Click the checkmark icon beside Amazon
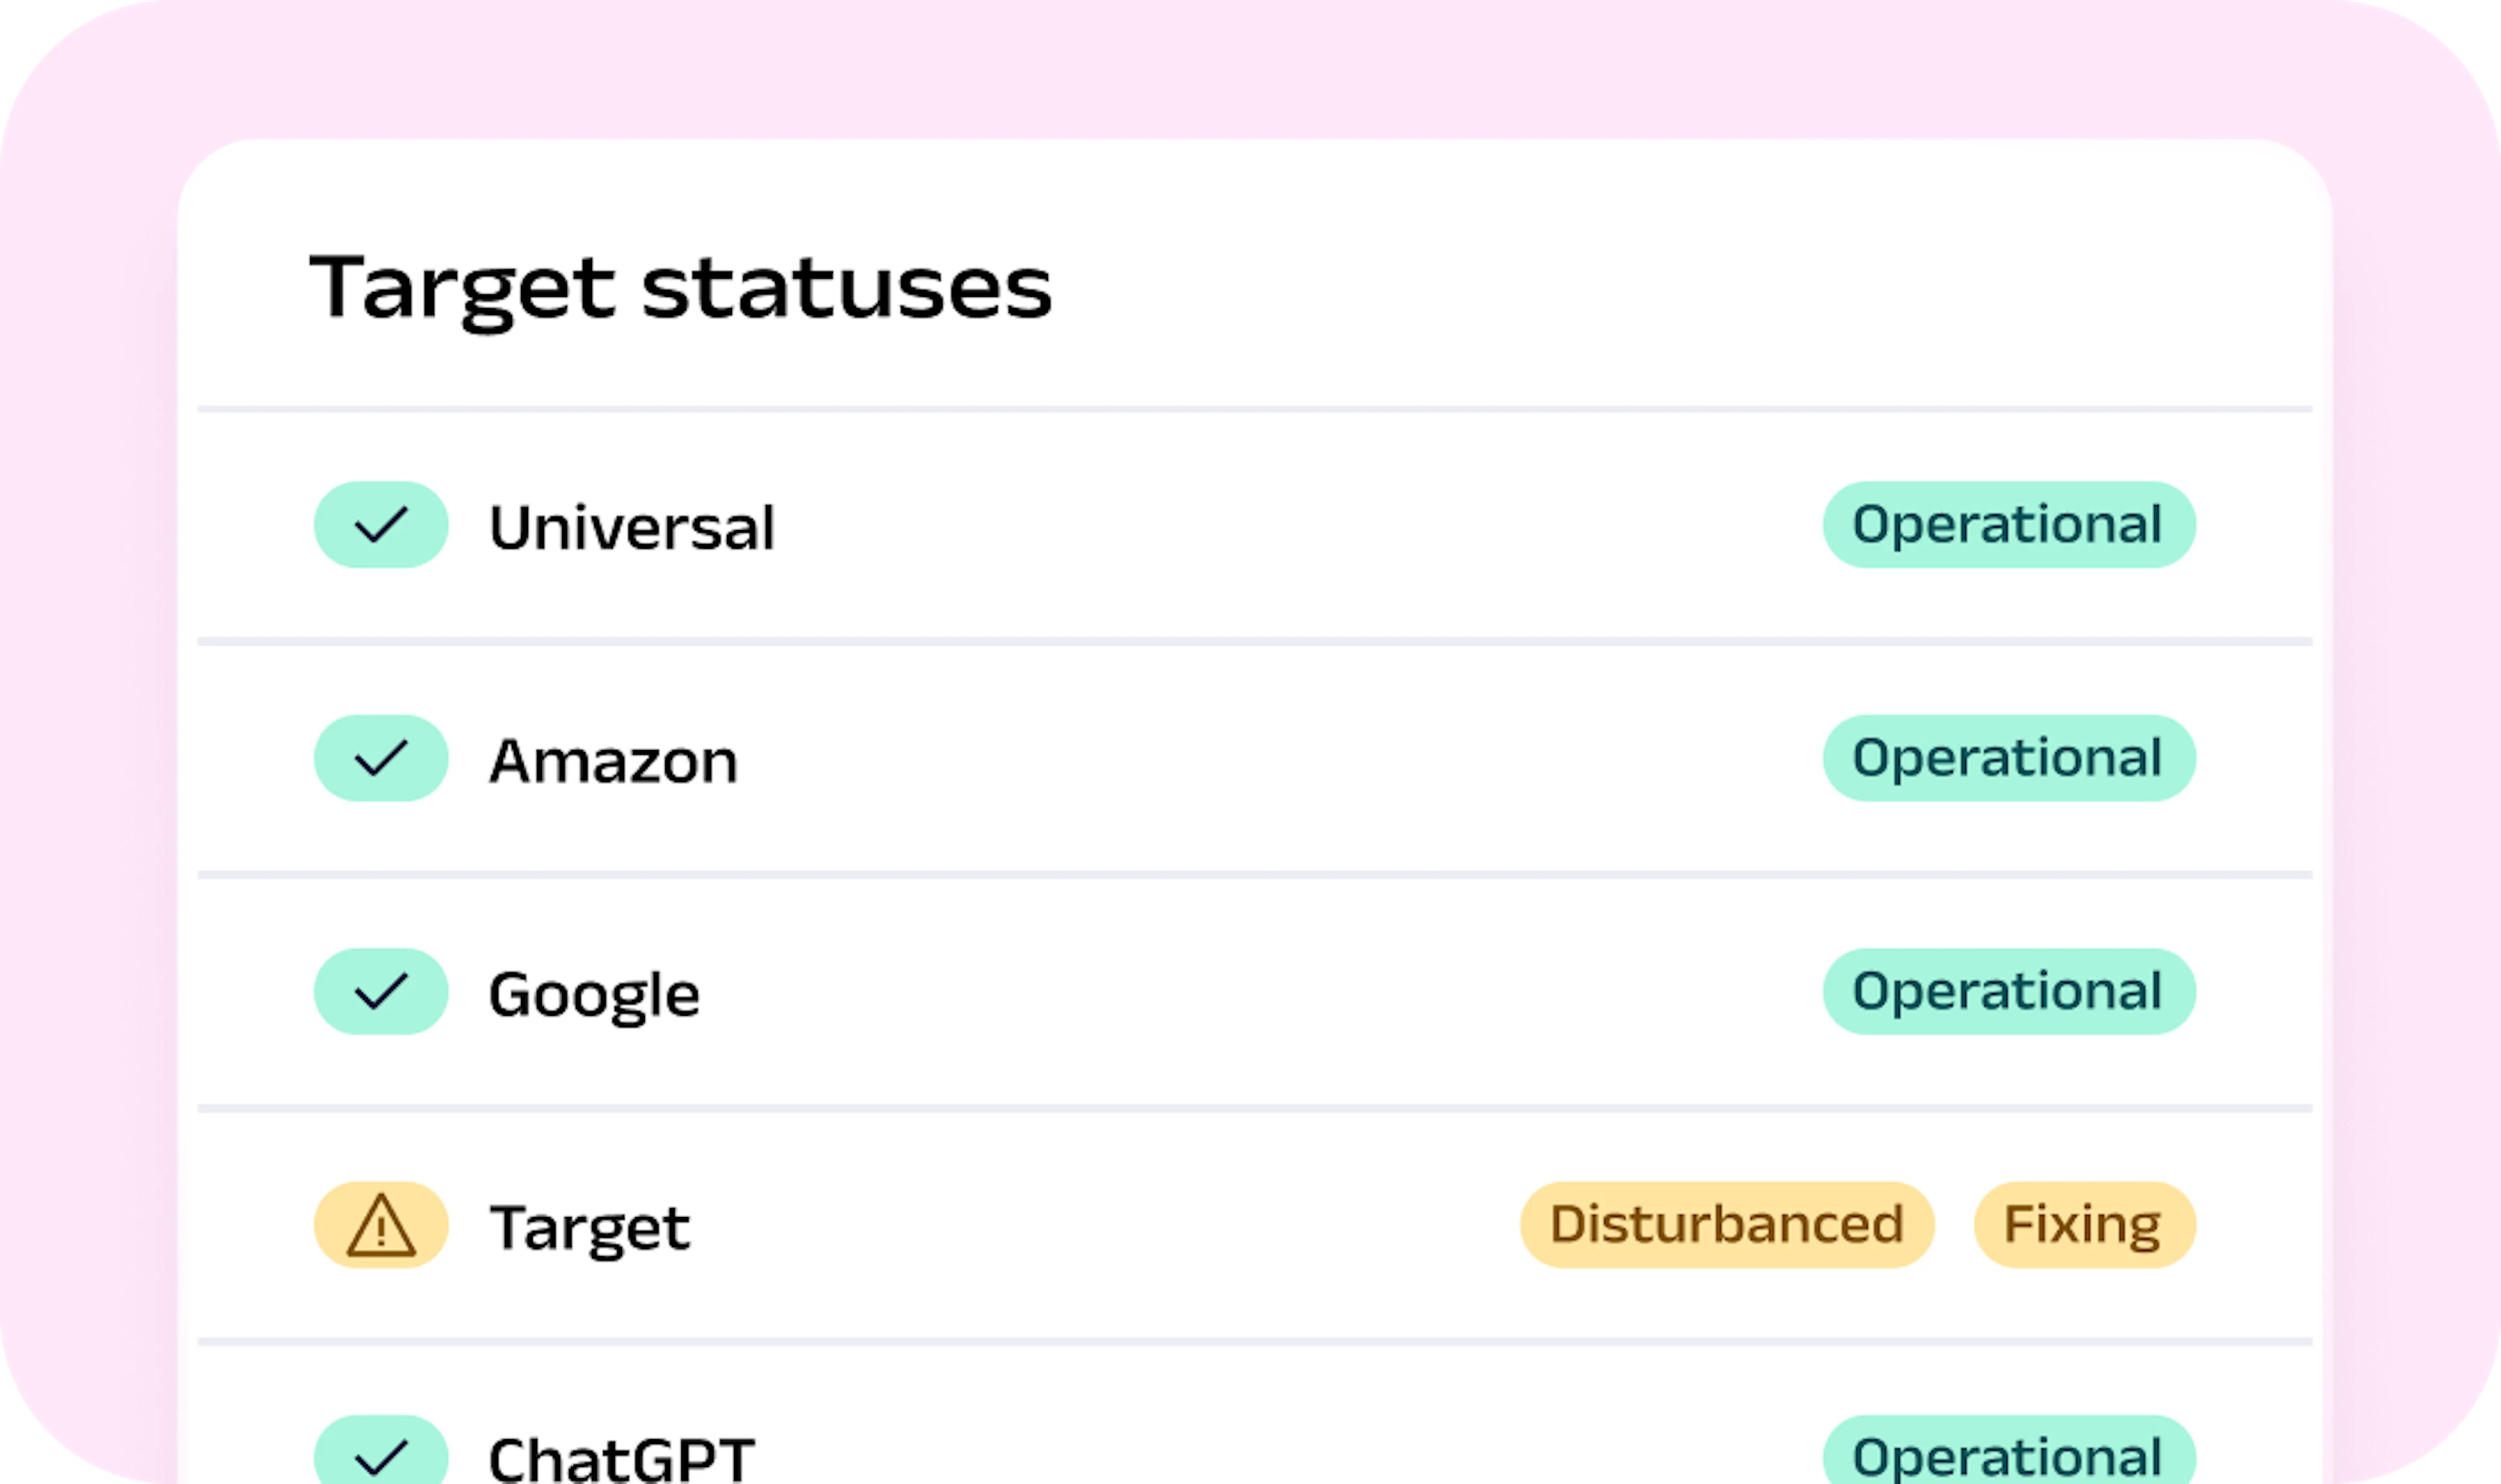 point(381,758)
